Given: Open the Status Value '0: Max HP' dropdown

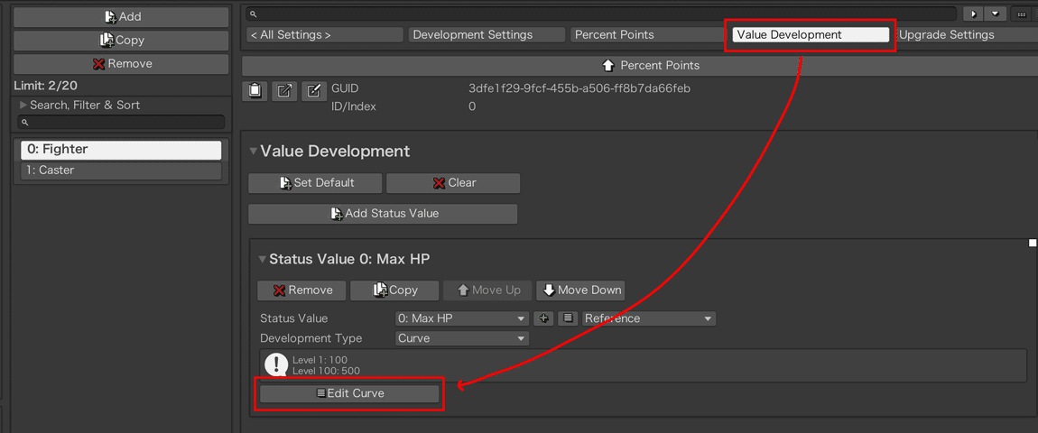Looking at the screenshot, I should (x=462, y=318).
